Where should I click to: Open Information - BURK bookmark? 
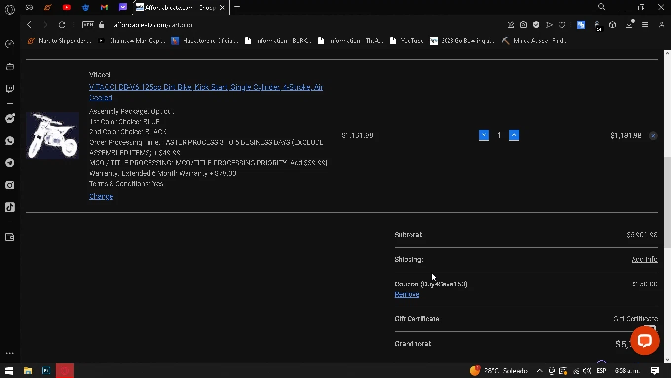pos(278,41)
